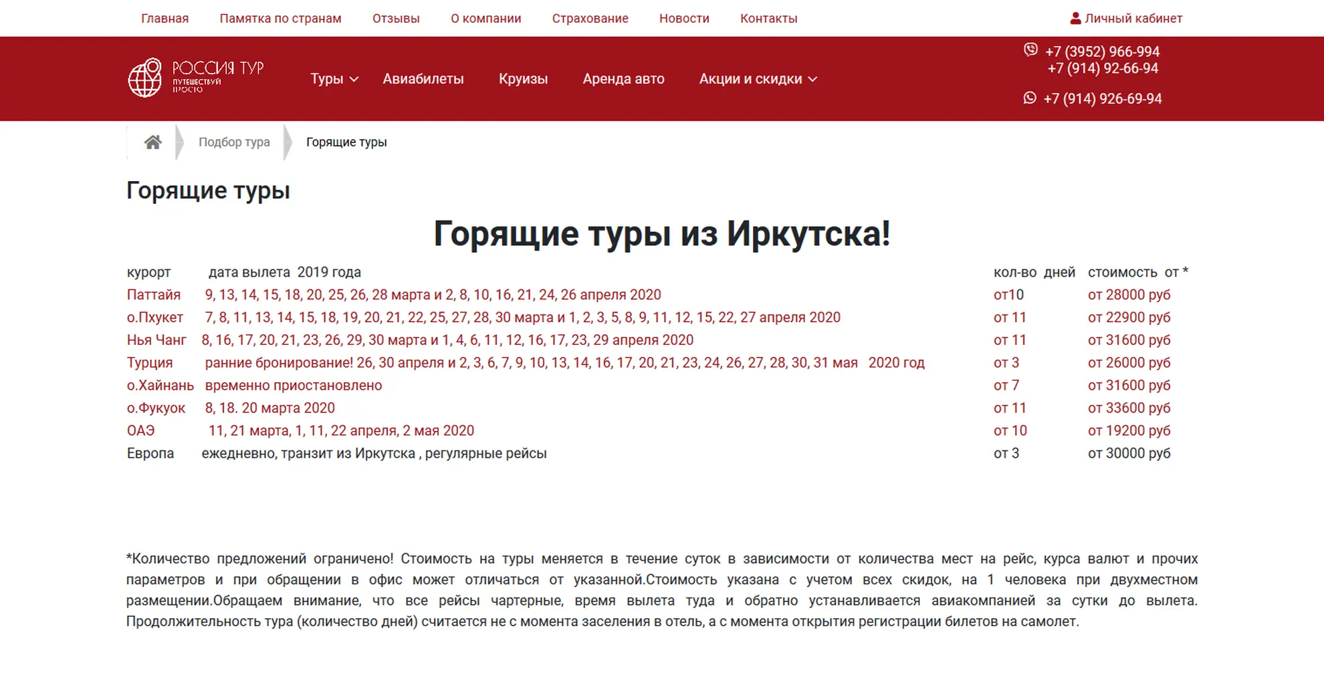Open the Главная top link

164,19
